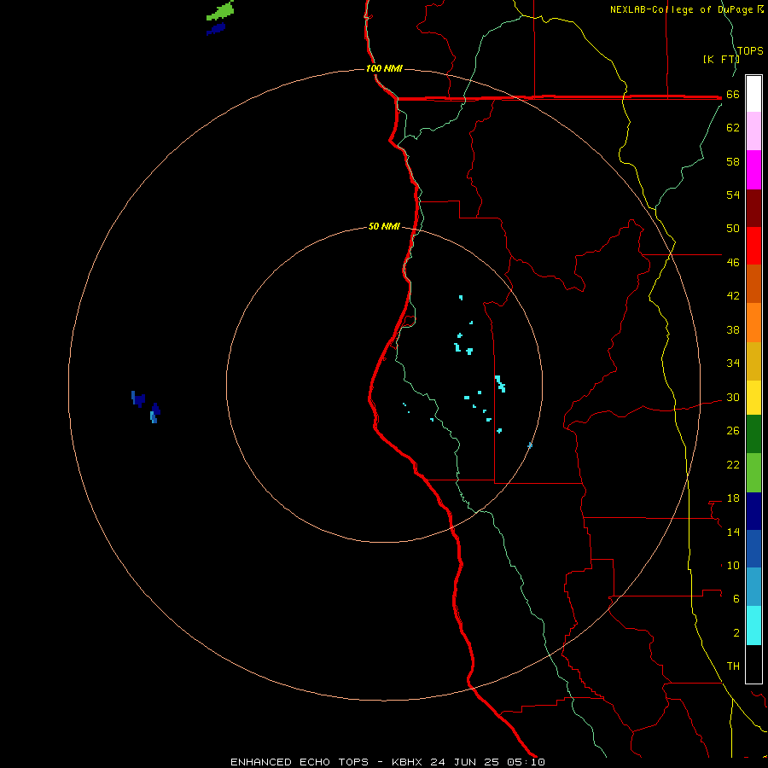Click the navy echo cluster offshore to the west
This screenshot has width=768, height=768.
[x=145, y=406]
